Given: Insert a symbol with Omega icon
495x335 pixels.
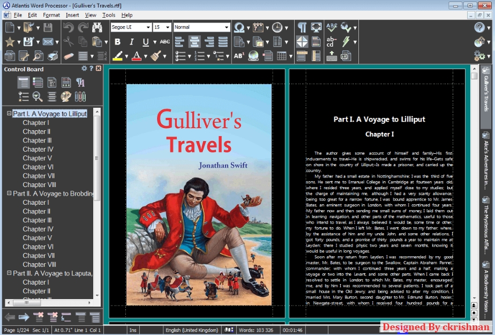Looking at the screenshot, I should [239, 27].
